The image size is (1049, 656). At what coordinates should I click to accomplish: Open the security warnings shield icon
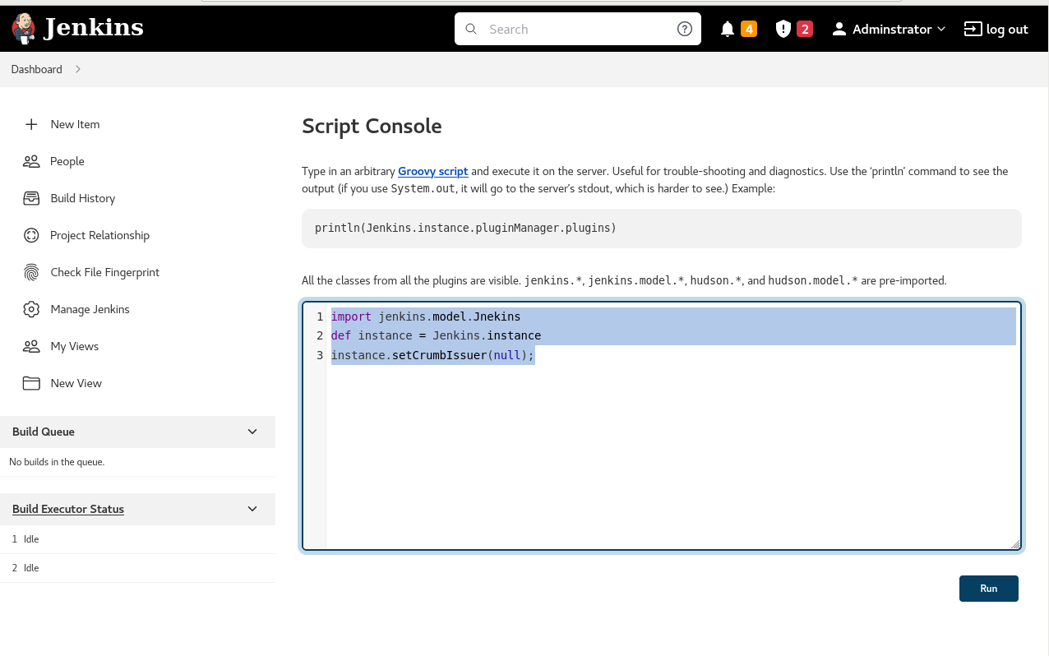(783, 30)
